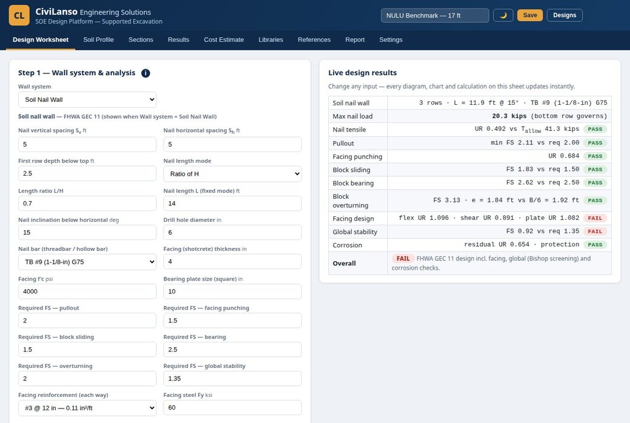The width and height of the screenshot is (630, 423).
Task: Edit First row depth below top field
Action: [87, 173]
